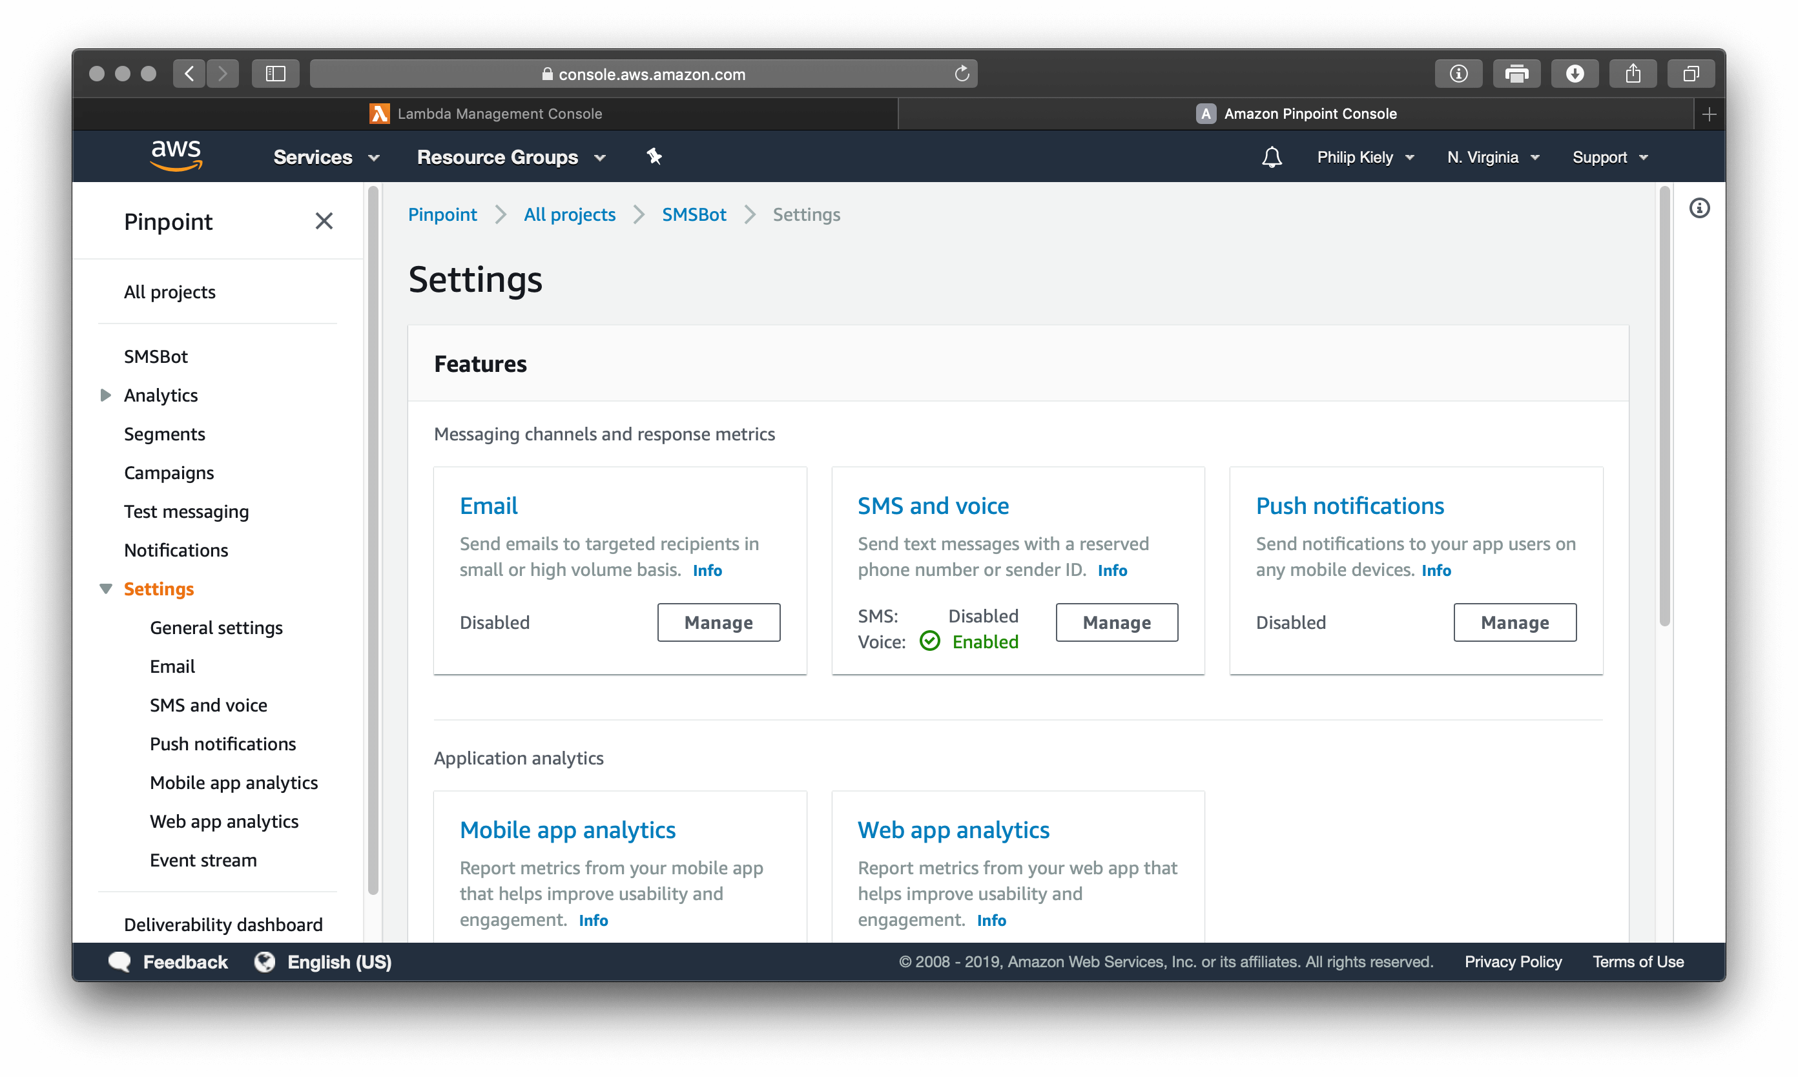Open the Philip Kiely account dropdown
The width and height of the screenshot is (1798, 1077).
click(1365, 157)
